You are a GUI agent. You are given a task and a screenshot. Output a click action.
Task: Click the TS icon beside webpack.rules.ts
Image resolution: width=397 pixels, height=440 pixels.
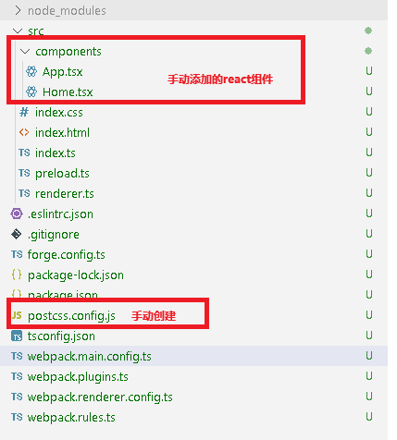coord(17,417)
